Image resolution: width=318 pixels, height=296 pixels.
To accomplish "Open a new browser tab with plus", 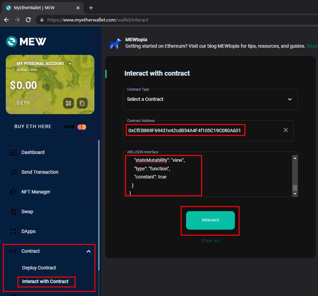I will click(91, 8).
